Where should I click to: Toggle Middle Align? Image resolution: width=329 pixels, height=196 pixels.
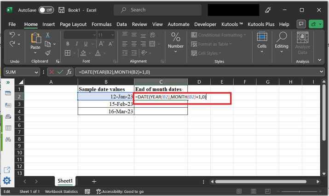tap(134, 35)
